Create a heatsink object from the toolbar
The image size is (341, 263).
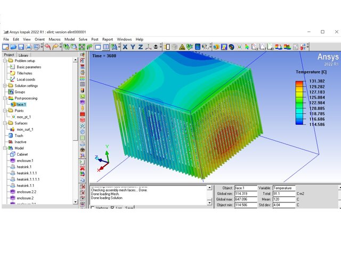(x=83, y=144)
